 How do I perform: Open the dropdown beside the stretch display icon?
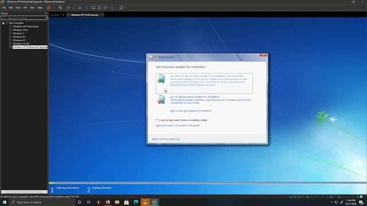(126, 7)
